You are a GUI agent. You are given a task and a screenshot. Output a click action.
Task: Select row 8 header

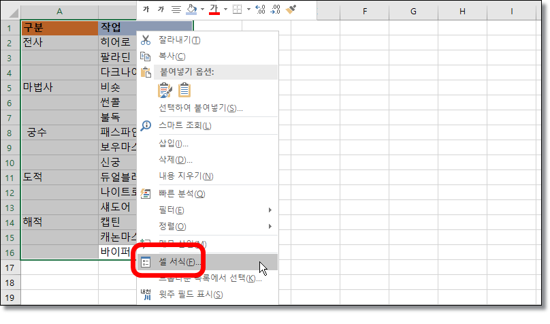pos(10,133)
